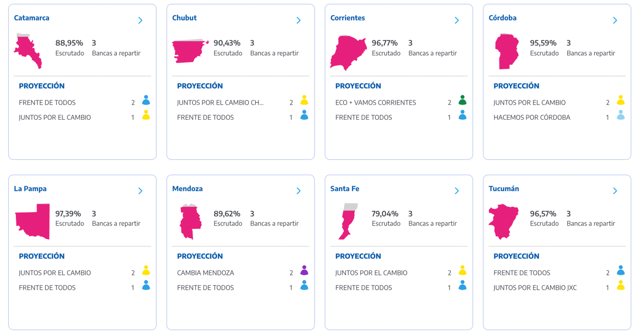This screenshot has height=335, width=639.
Task: Expand the Mendoza card with its chevron arrow
Action: [x=298, y=191]
